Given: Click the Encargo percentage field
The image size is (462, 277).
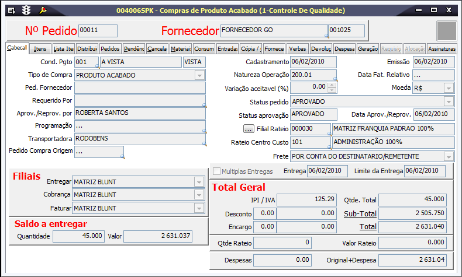Looking at the screenshot, I should (264, 227).
